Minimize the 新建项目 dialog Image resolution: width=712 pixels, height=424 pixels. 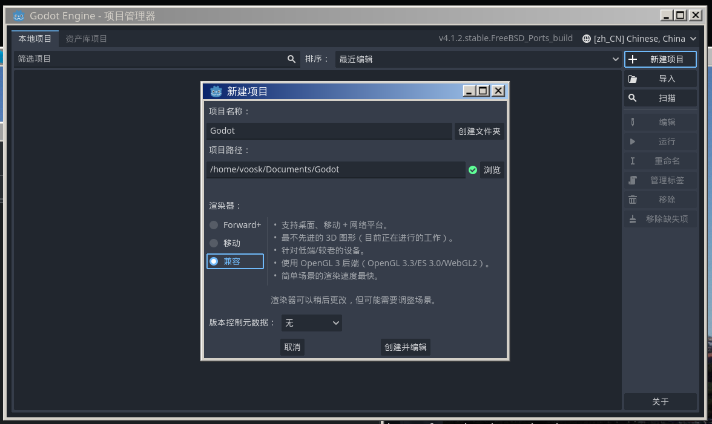[469, 91]
